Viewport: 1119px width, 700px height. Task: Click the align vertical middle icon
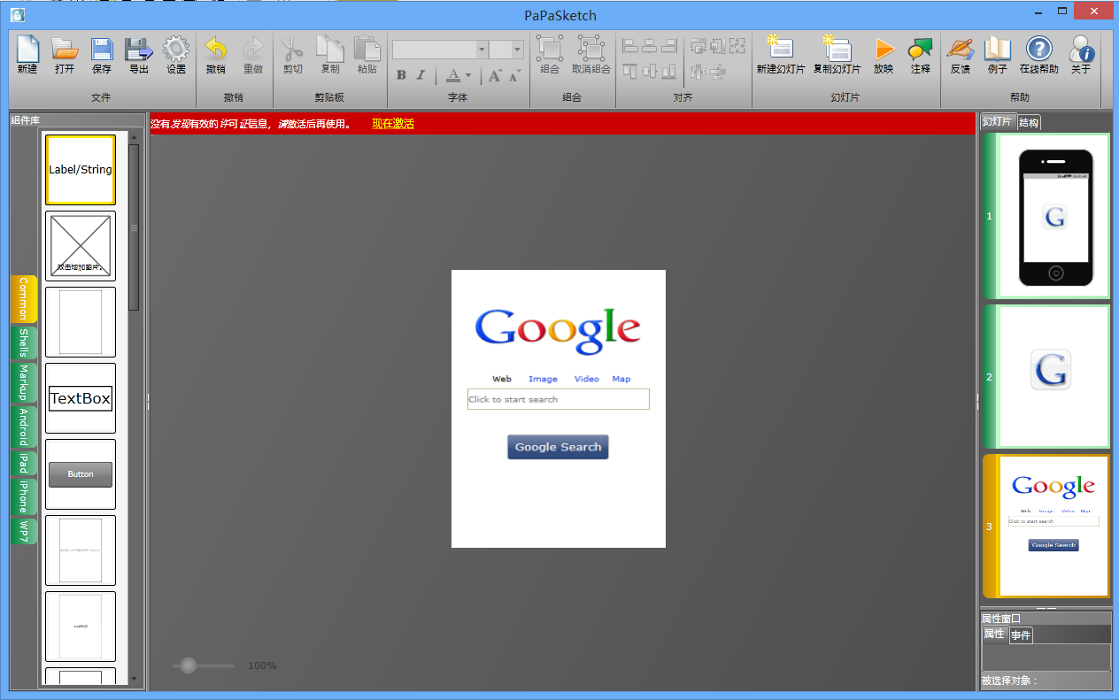[x=649, y=71]
